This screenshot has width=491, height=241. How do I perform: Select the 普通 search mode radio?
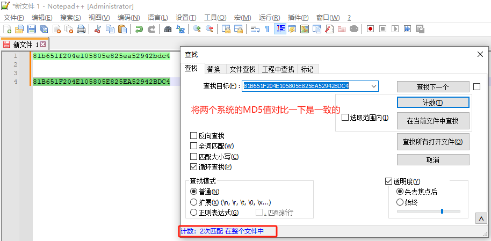(193, 191)
